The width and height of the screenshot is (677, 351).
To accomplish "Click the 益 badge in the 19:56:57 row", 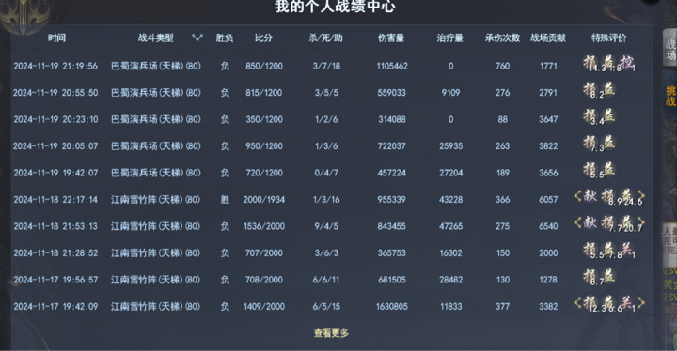I will point(608,276).
